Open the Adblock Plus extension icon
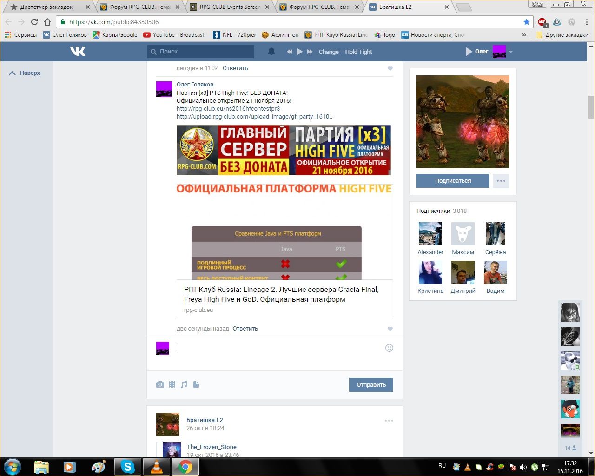This screenshot has height=476, width=595. tap(542, 22)
